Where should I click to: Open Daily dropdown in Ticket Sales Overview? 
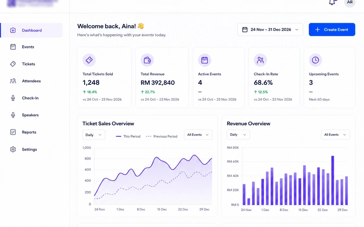(93, 135)
